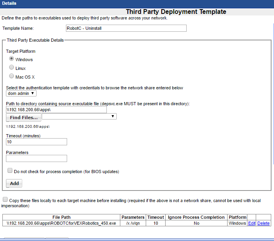Viewport: 274px width, 241px height.
Task: Open the Edit link for the ROBOTC row
Action: click(252, 224)
